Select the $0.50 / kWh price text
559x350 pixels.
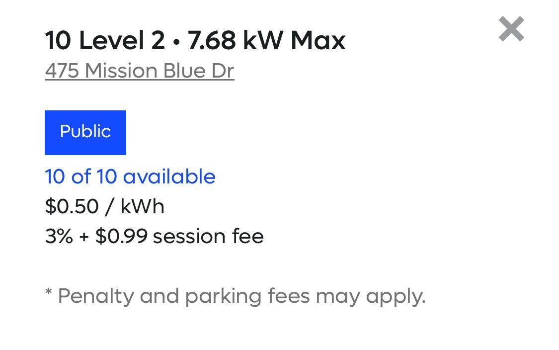point(104,206)
